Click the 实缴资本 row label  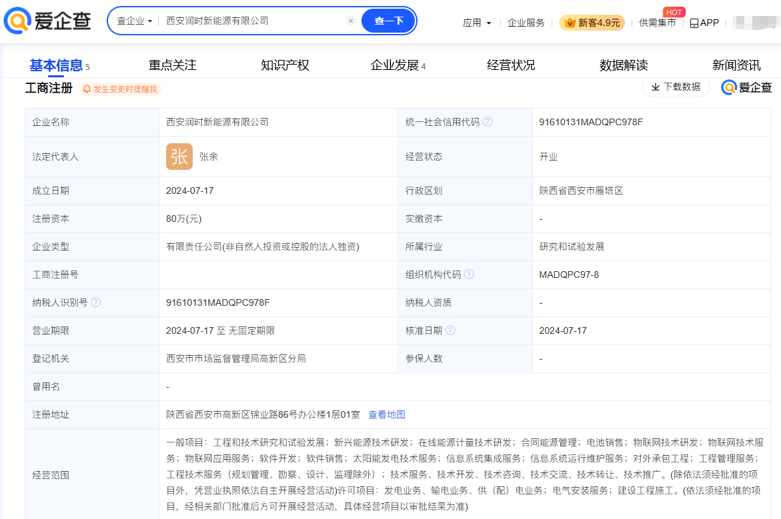click(x=424, y=219)
